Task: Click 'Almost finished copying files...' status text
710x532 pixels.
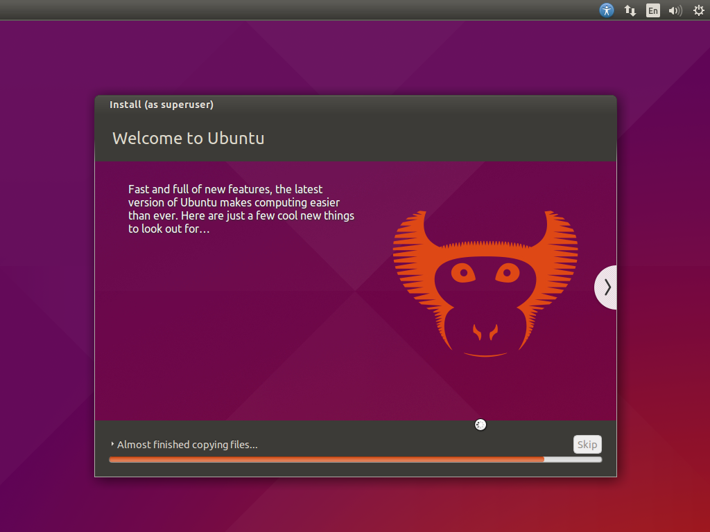Action: (x=187, y=445)
